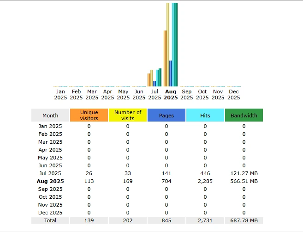Screen dimensions: 303x232
Task: Click the green Bandwidth column header
Action: click(x=244, y=115)
